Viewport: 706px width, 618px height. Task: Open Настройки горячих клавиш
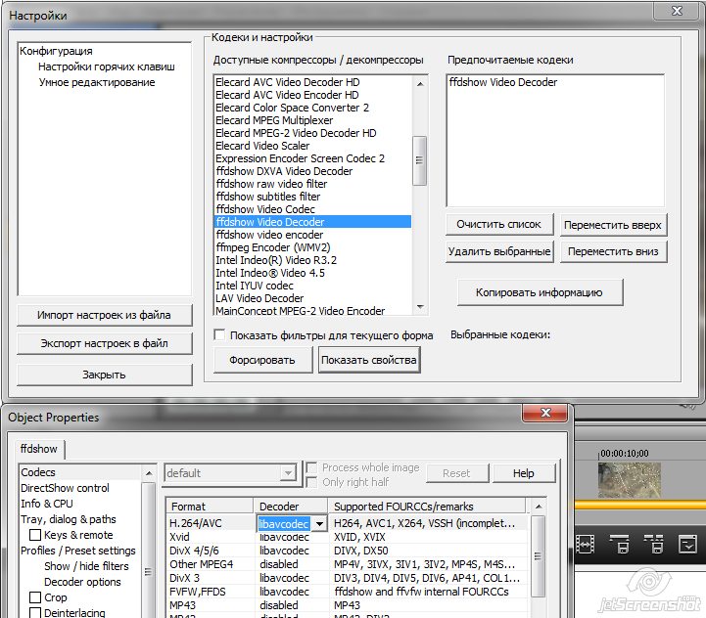tap(107, 66)
